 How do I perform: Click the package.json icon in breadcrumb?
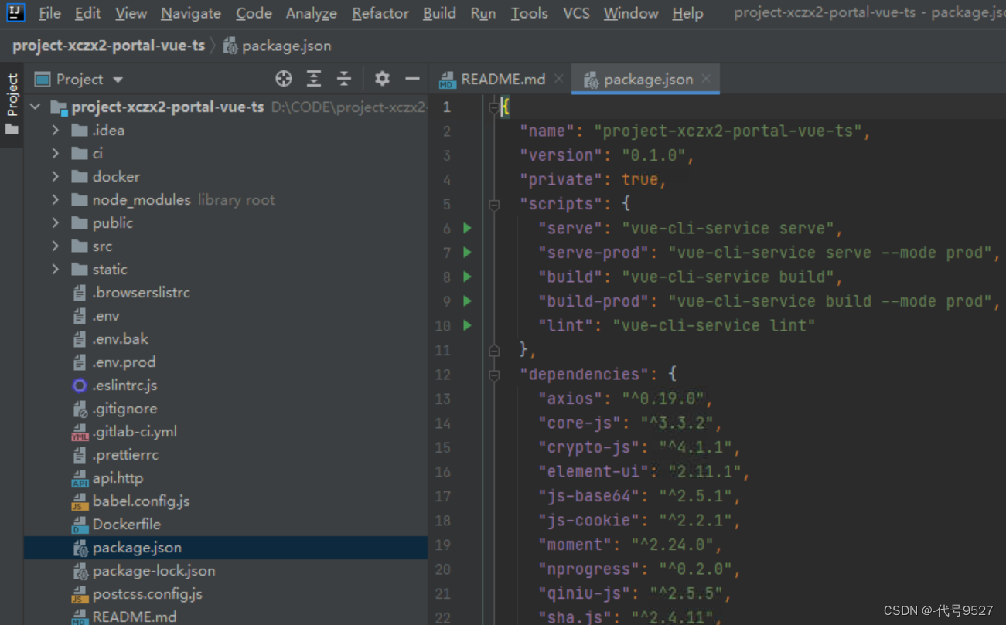(230, 46)
